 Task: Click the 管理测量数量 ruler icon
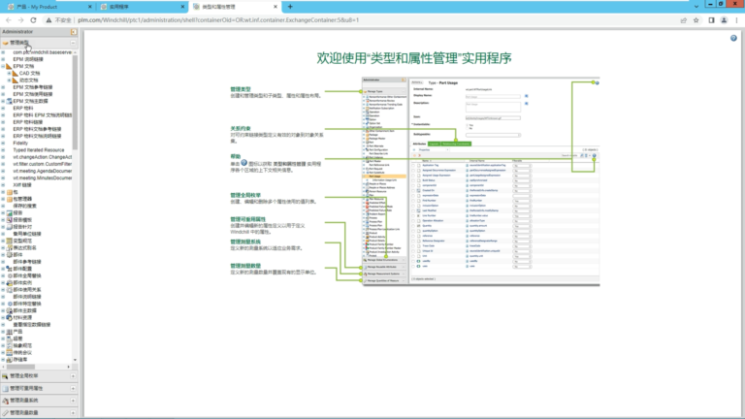[x=5, y=413]
